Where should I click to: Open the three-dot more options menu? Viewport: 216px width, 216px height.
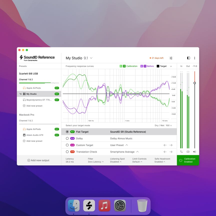tap(194, 58)
